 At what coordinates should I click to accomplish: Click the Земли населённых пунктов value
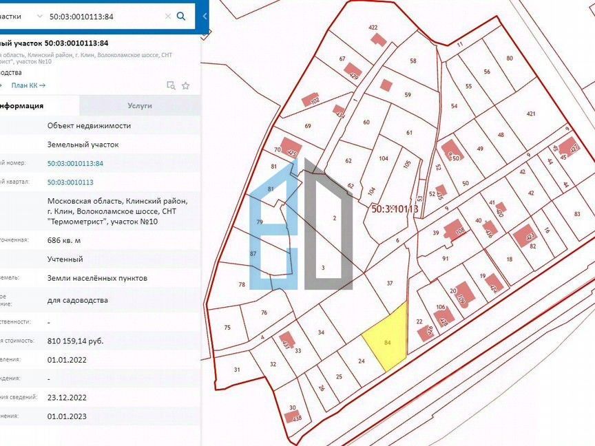pyautogui.click(x=97, y=278)
